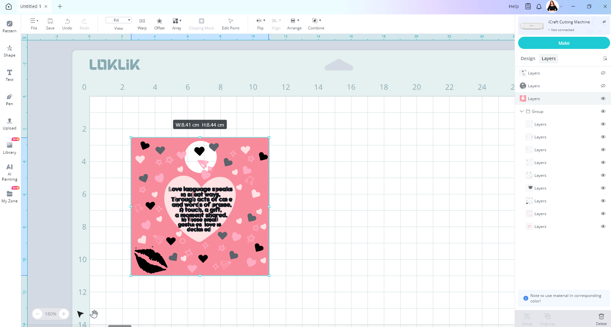Click the Edit Point tool
This screenshot has width=611, height=327.
pyautogui.click(x=231, y=24)
